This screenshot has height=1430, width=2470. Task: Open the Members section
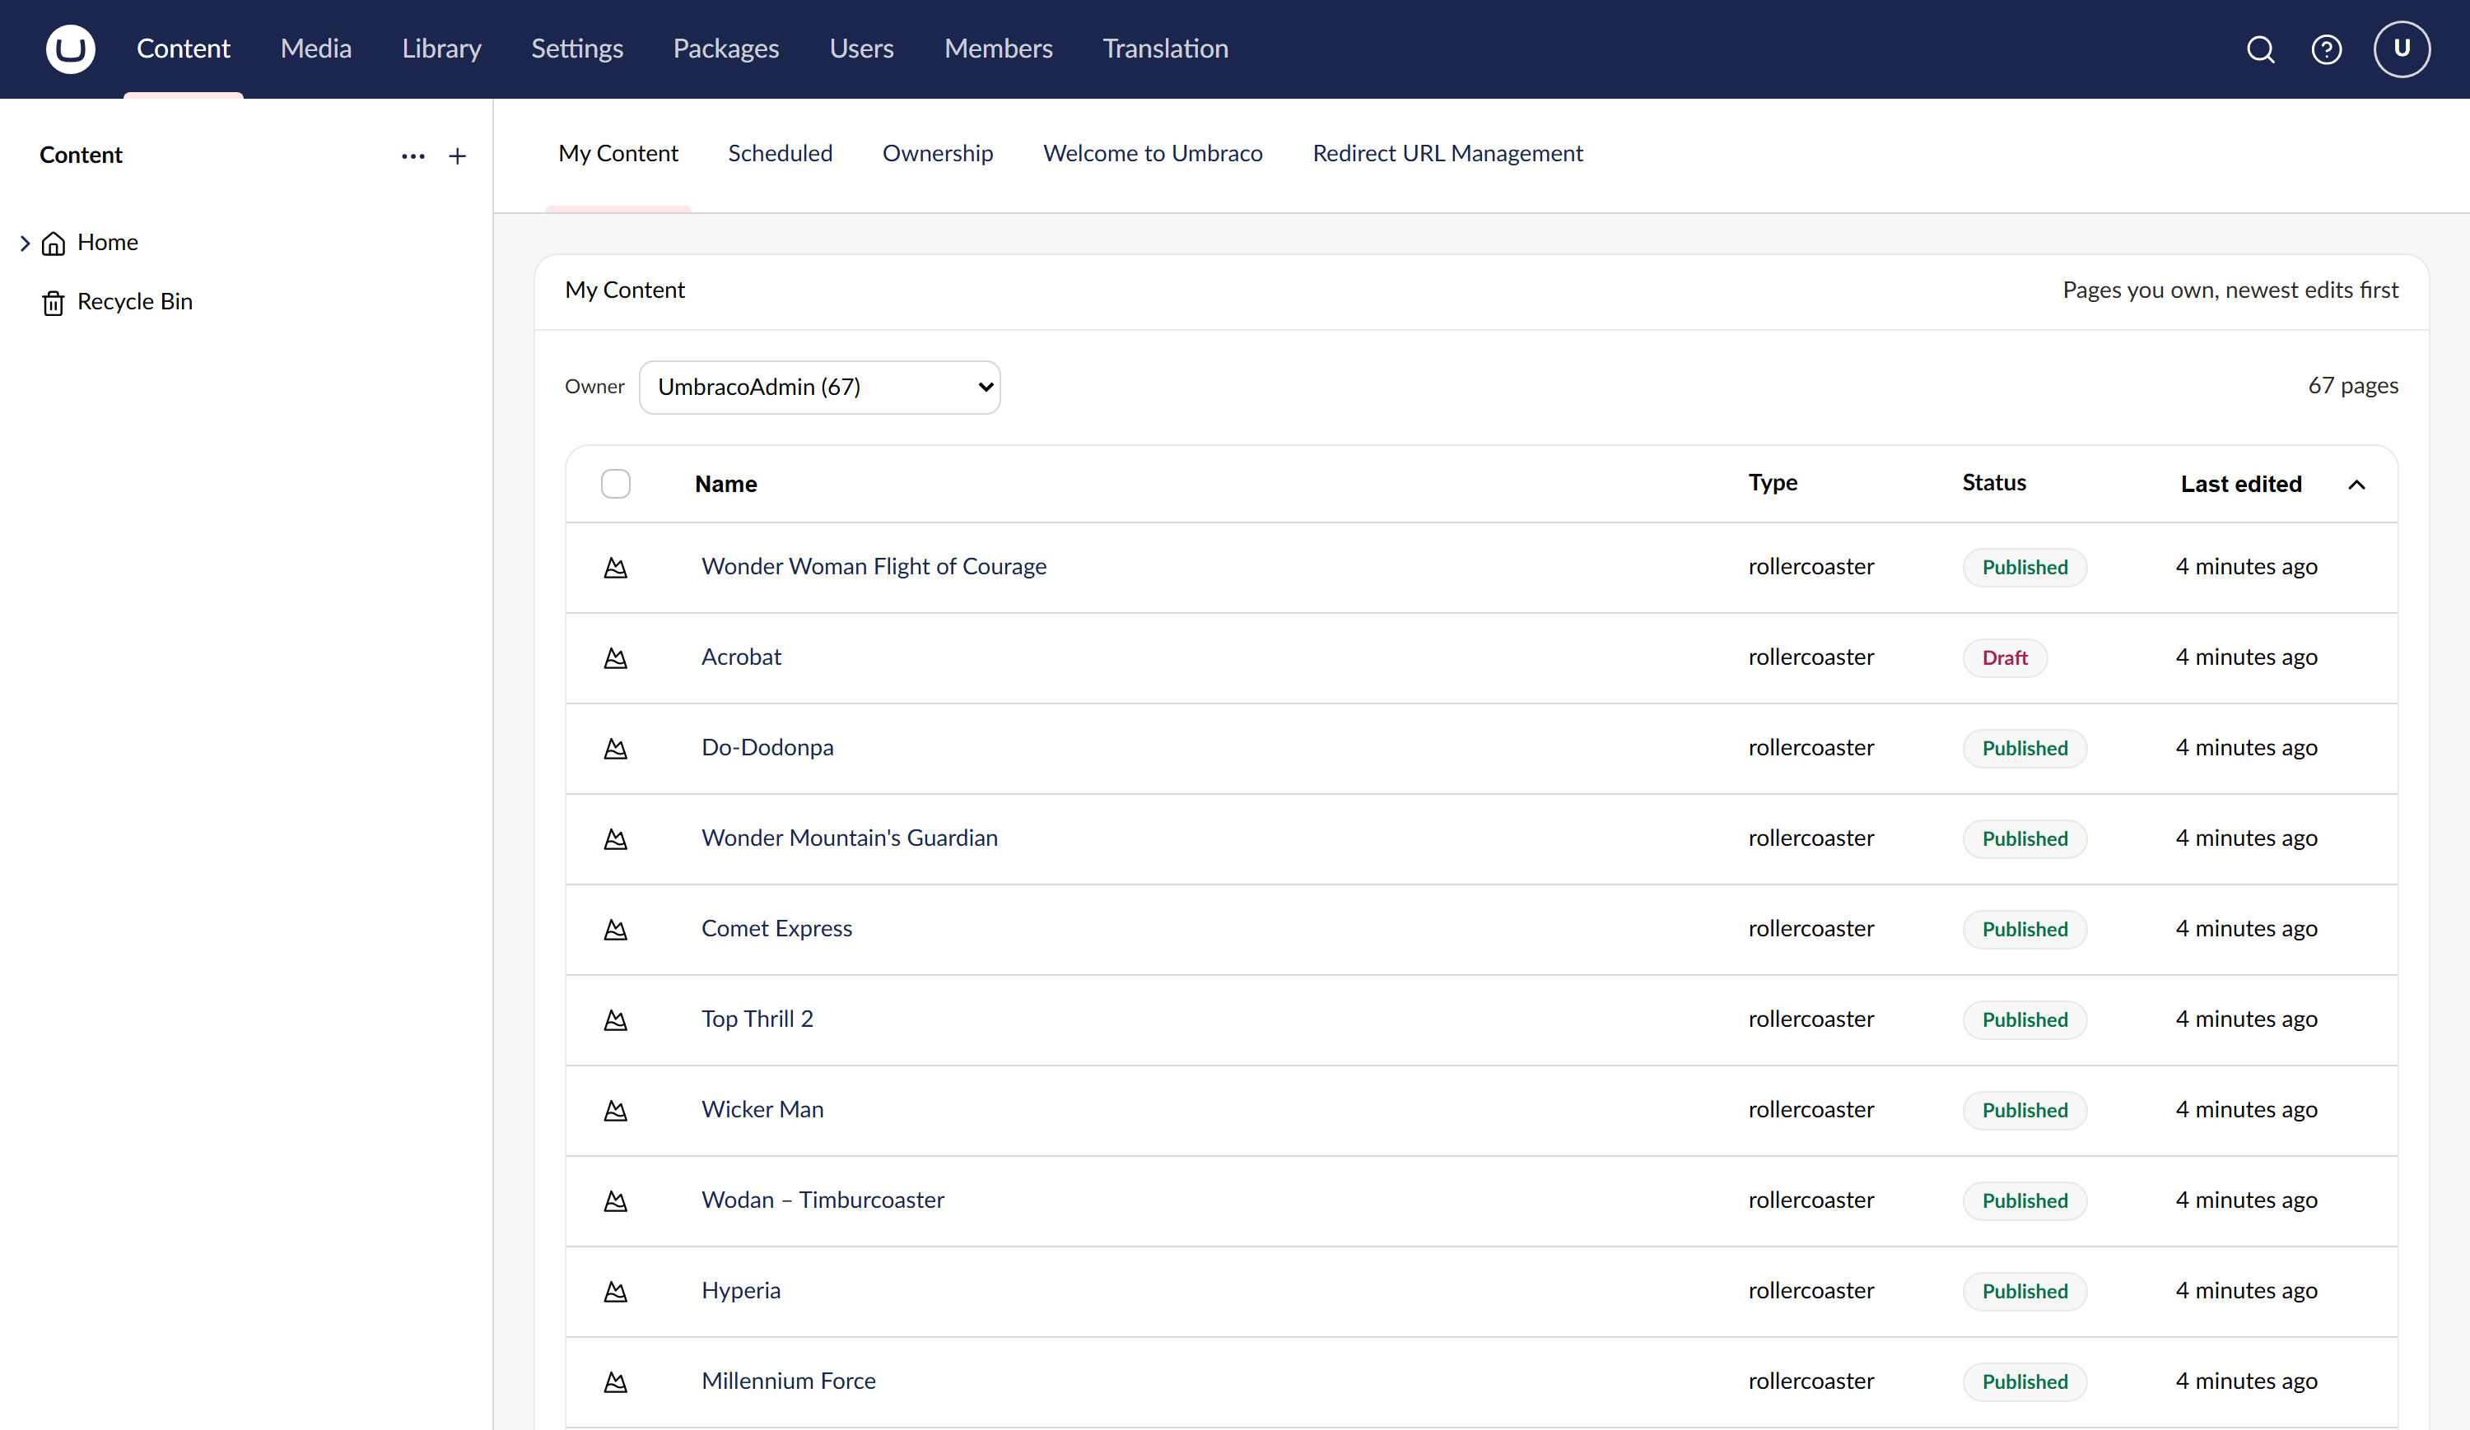click(x=998, y=49)
